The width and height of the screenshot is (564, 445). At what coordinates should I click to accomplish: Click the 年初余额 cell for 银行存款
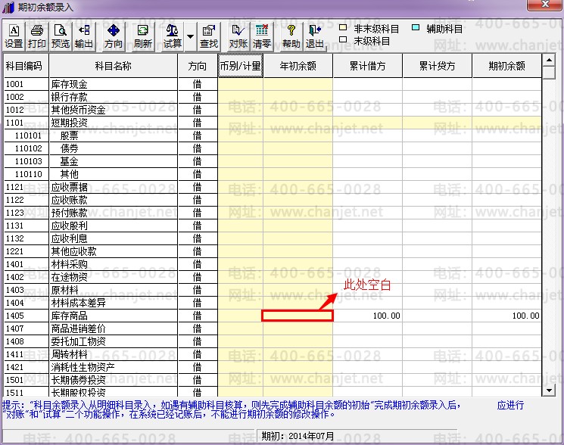coord(298,97)
